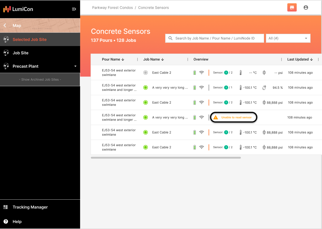Select the Selected Job Site sensor icon
Screen dimensions: 322x229
click(6, 39)
